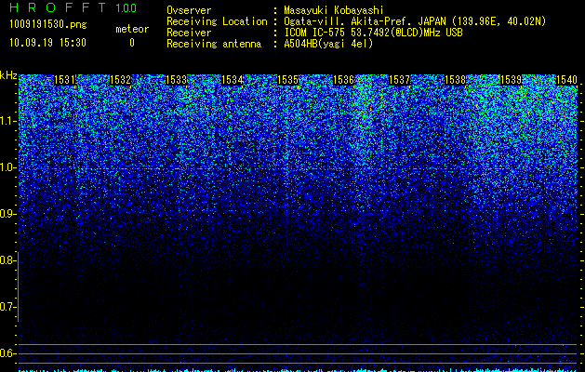Click version number 1.0.0
This screenshot has height=372, width=585.
pyautogui.click(x=126, y=8)
